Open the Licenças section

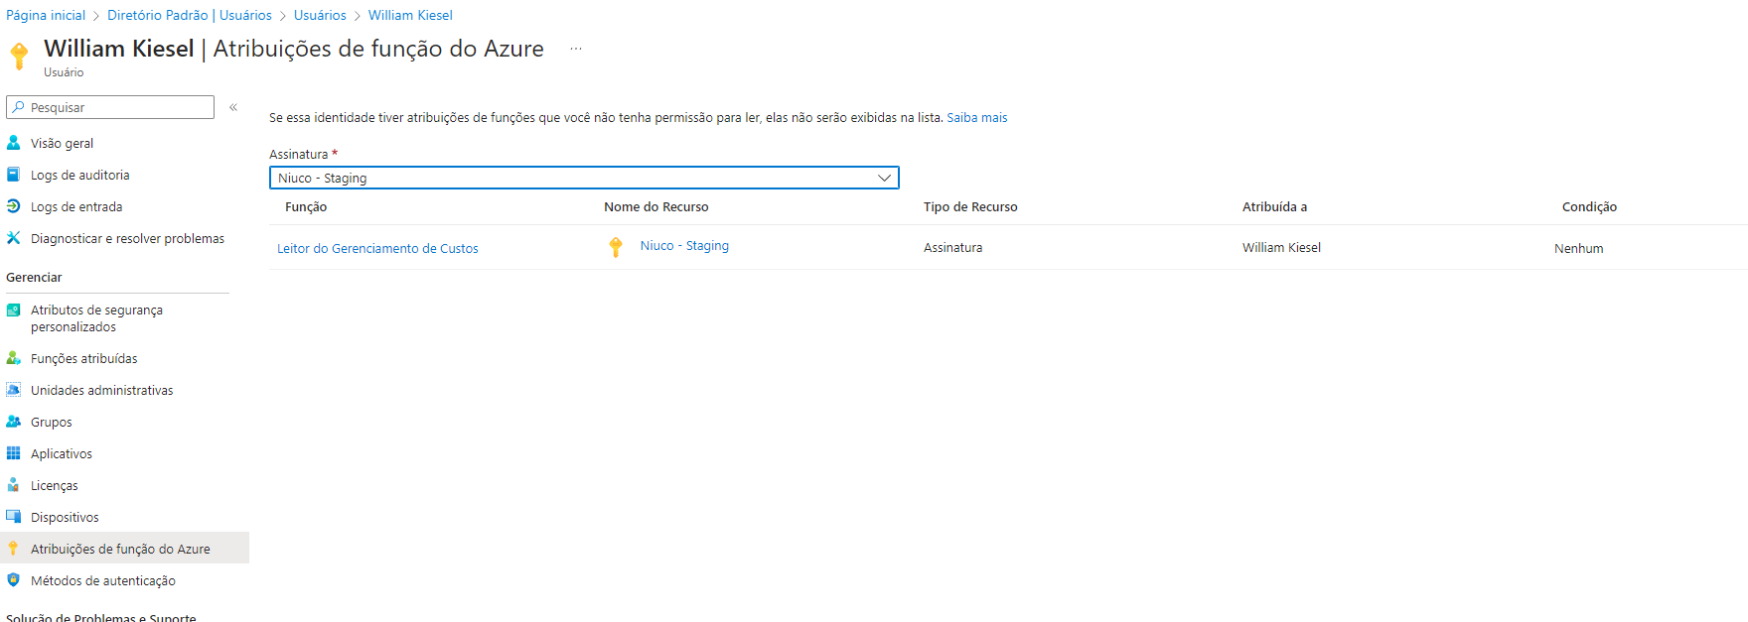click(55, 485)
